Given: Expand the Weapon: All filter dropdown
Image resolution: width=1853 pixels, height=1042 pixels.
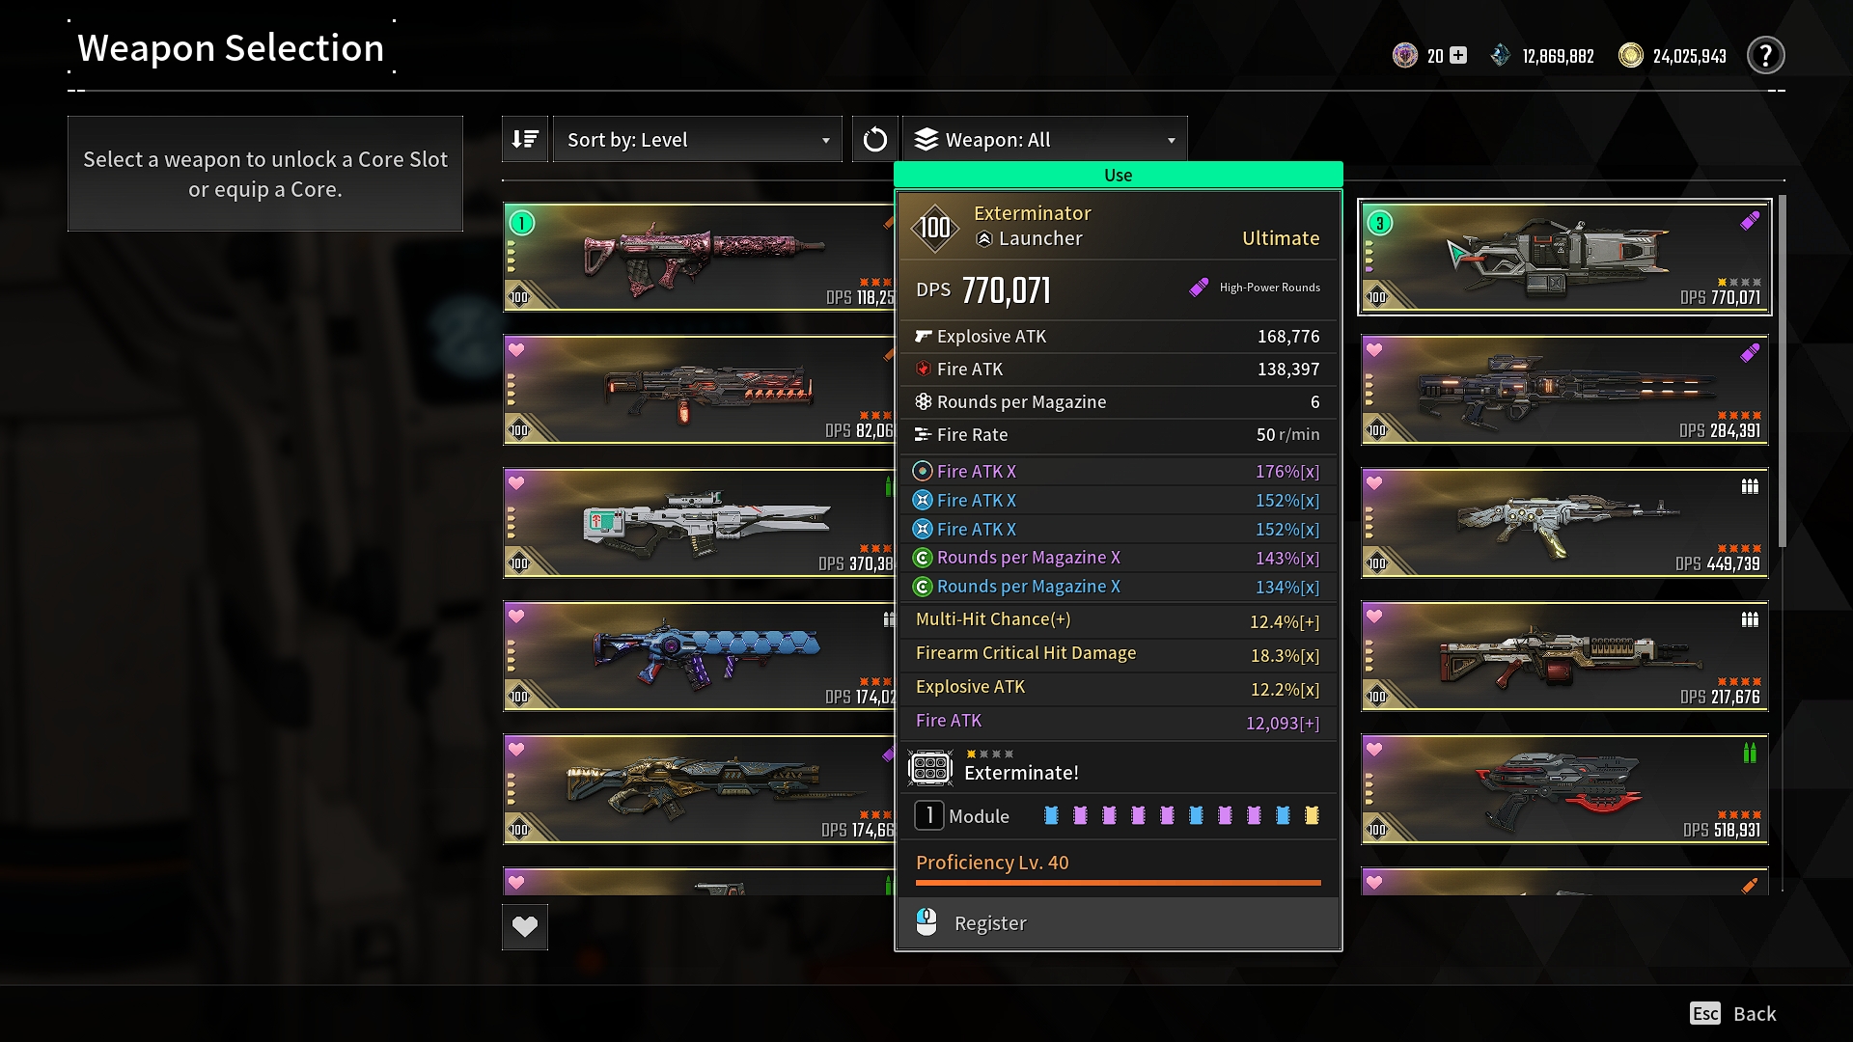Looking at the screenshot, I should 1045,139.
